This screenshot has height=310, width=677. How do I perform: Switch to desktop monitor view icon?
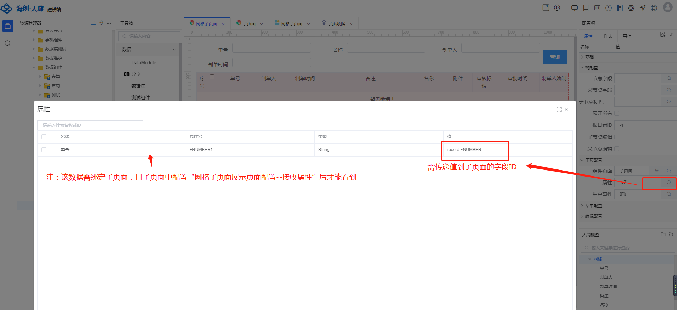pyautogui.click(x=574, y=8)
